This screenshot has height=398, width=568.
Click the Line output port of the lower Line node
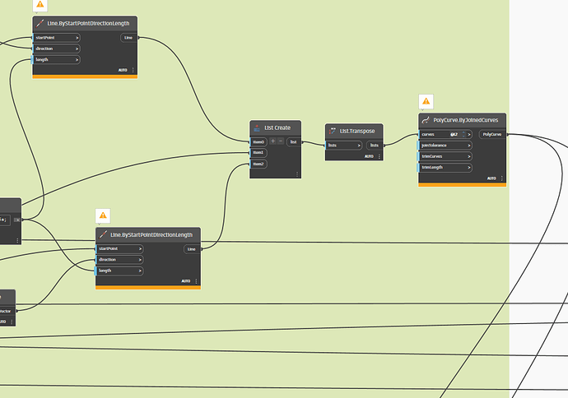(x=192, y=249)
